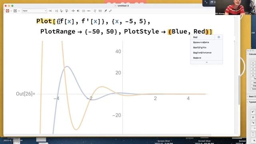Choose the Reduce autocomplete suggestion
This screenshot has height=144, width=256.
pyautogui.click(x=206, y=58)
